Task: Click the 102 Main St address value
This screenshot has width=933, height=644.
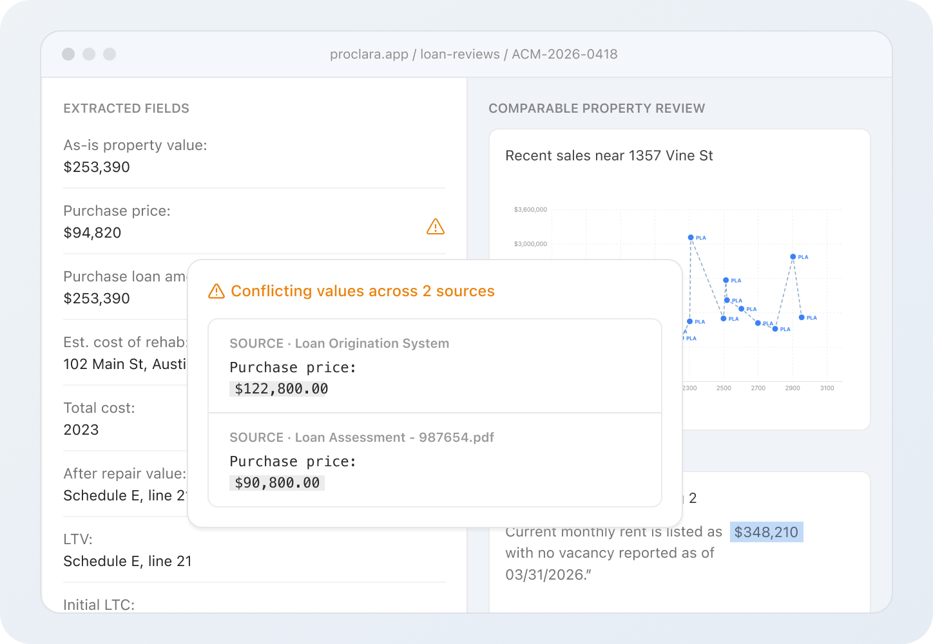Action: 125,364
